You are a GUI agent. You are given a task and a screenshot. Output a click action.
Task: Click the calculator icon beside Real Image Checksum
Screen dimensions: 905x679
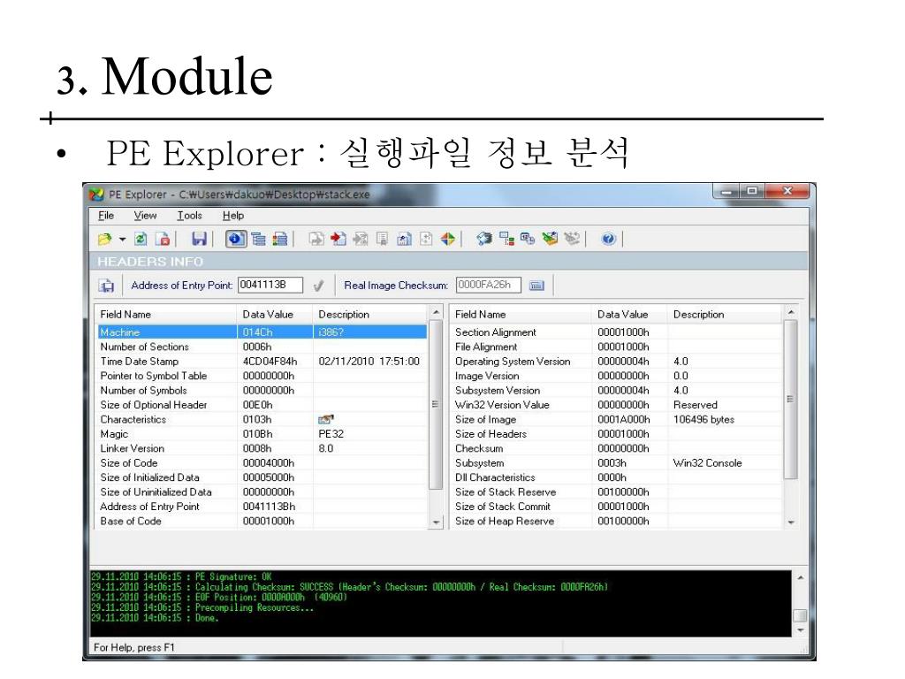point(536,286)
